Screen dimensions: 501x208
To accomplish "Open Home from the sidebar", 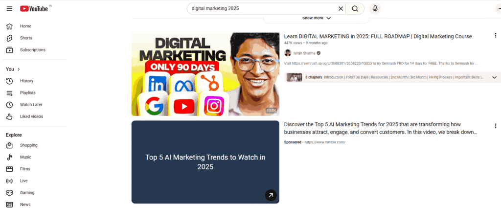I will coord(25,26).
